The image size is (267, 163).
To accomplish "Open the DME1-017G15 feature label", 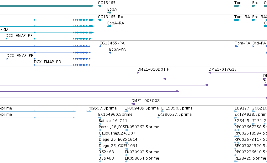I will [x=222, y=69].
